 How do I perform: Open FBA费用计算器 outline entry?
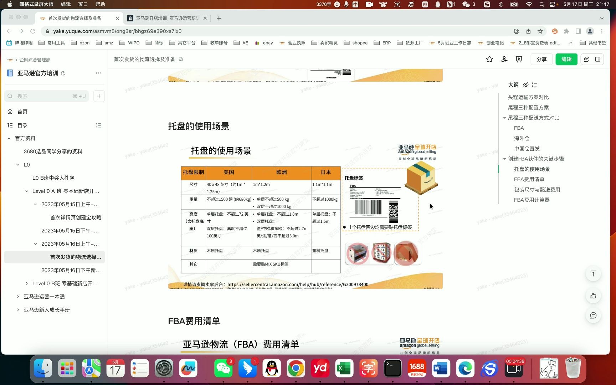click(x=532, y=200)
